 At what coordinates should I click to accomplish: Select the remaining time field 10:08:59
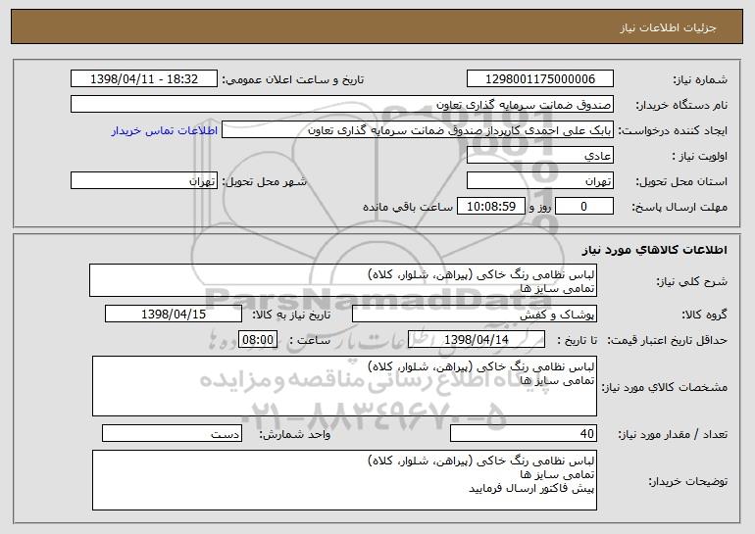tap(490, 207)
